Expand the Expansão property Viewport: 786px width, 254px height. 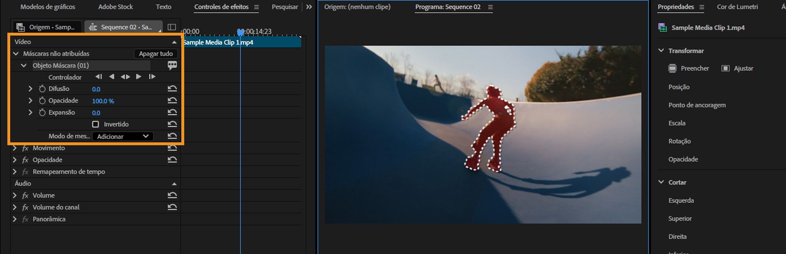[30, 112]
